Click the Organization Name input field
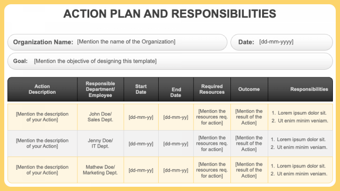The height and width of the screenshot is (191, 340). point(117,42)
